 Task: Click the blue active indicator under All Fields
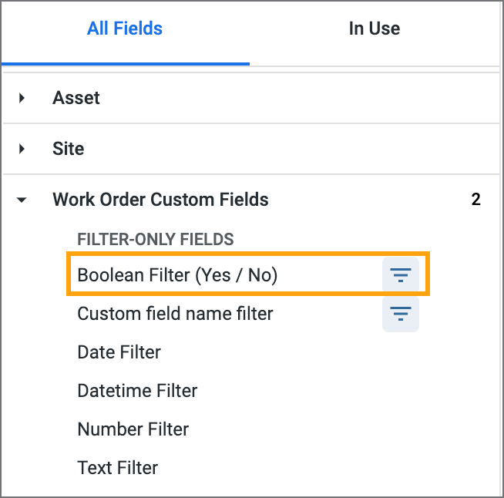click(x=126, y=64)
